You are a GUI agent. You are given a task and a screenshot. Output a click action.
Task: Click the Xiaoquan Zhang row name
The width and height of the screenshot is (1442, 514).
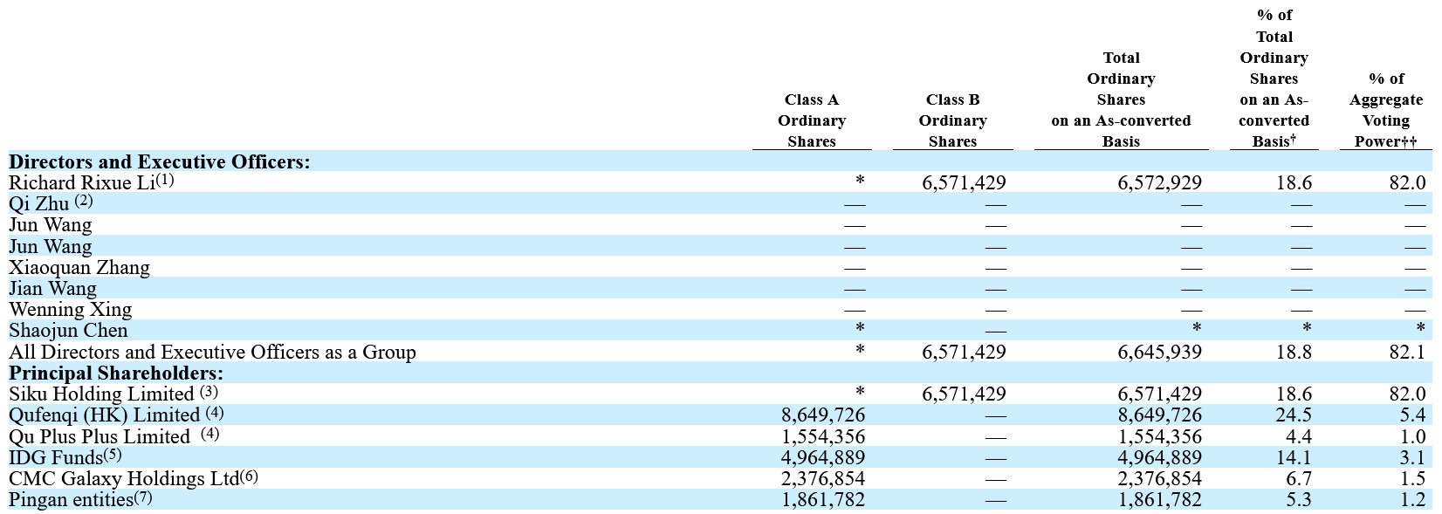tap(79, 268)
